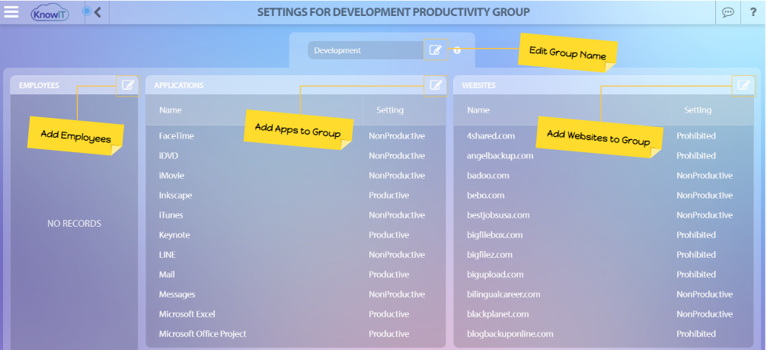Open the Applications edit icon
This screenshot has height=350, width=767.
(436, 85)
